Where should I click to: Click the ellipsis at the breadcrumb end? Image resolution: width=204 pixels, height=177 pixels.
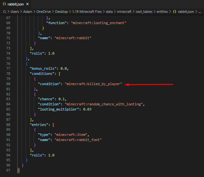tap(200, 12)
